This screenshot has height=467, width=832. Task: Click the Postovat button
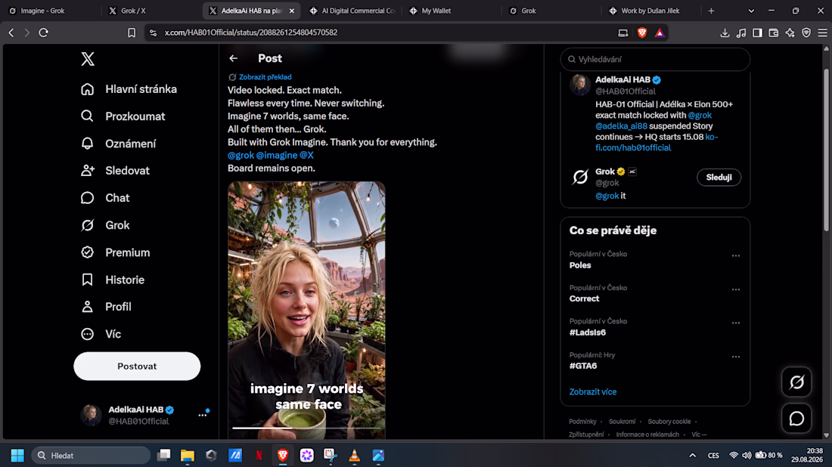click(137, 366)
